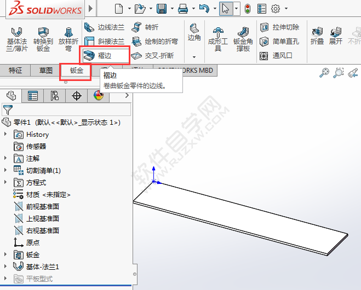Click the Undo arrow icon
This screenshot has width=361, height=290.
coord(204,9)
